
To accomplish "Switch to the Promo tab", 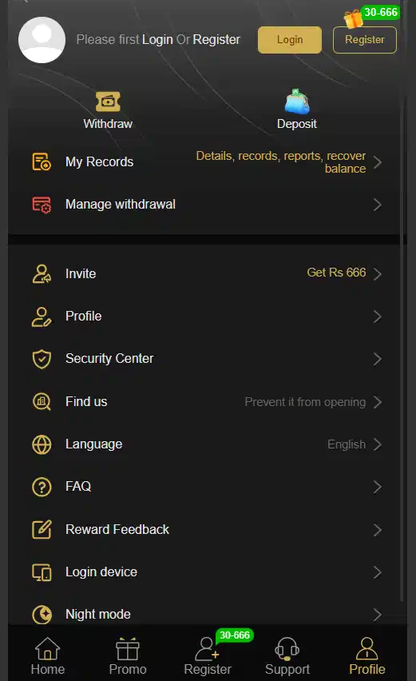I will point(128,655).
